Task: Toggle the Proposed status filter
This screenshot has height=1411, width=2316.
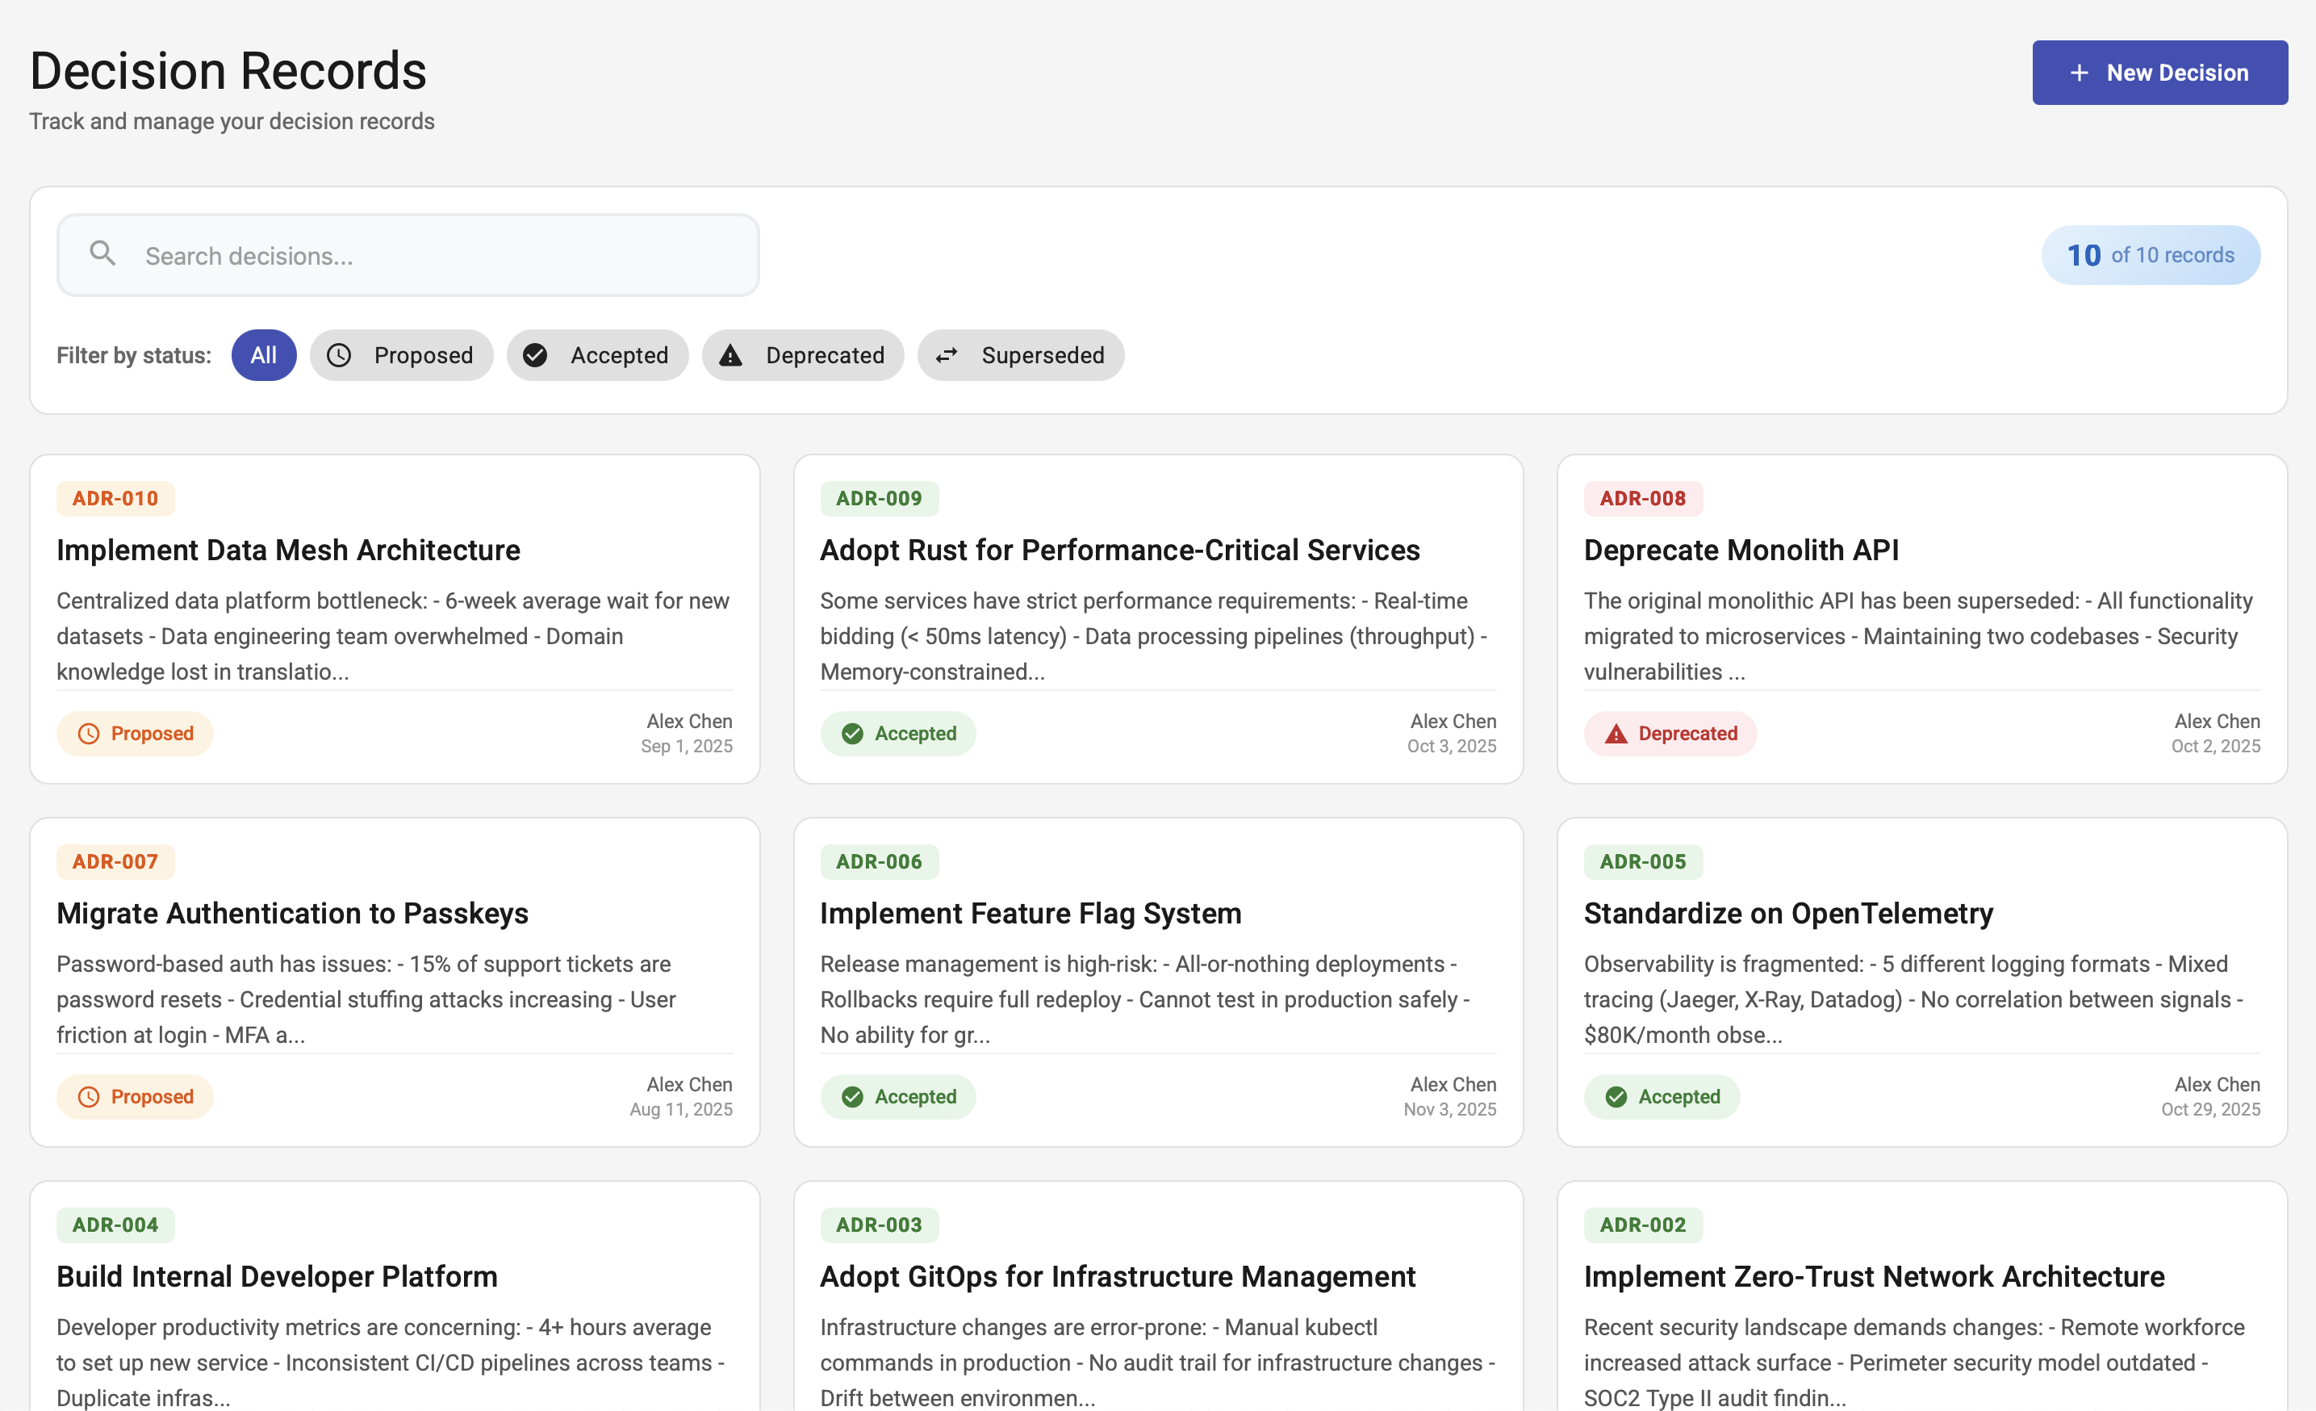Action: coord(401,354)
